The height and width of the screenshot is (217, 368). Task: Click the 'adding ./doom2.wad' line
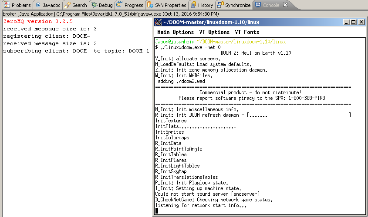181,81
